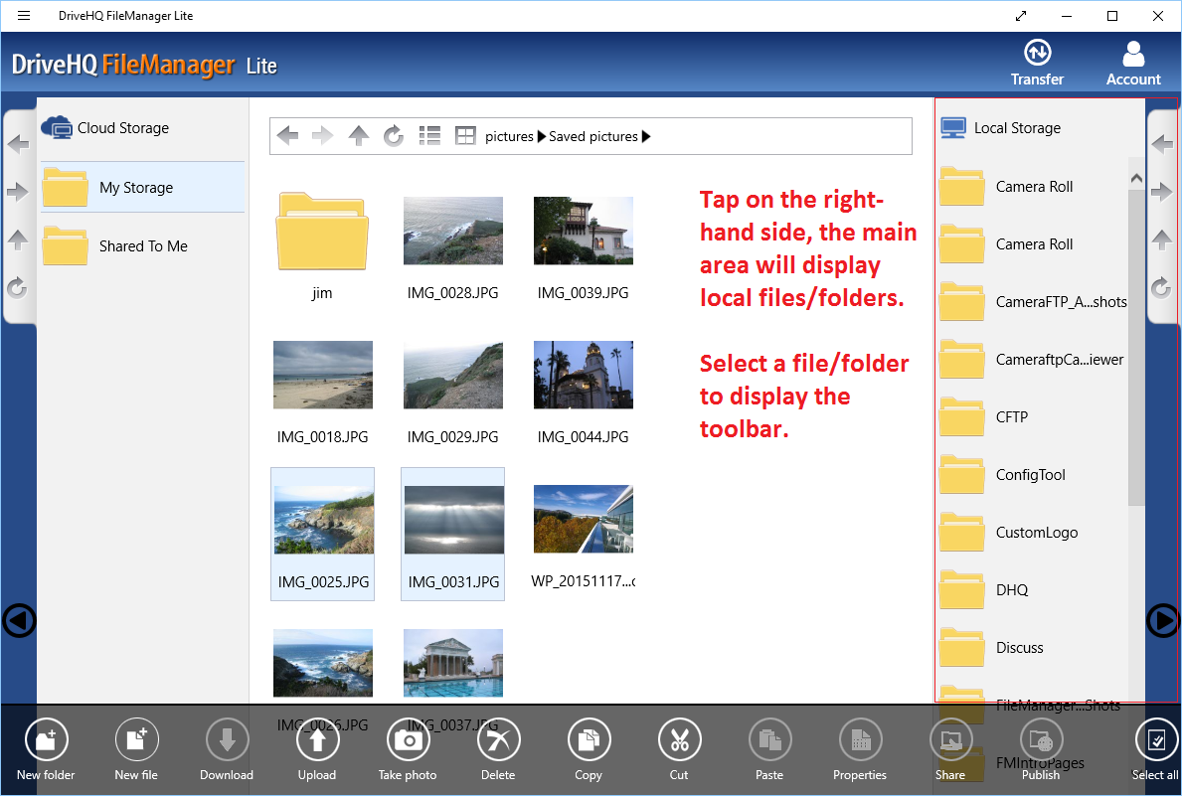Switch to list view layout
Viewport: 1182px width, 796px height.
point(429,135)
